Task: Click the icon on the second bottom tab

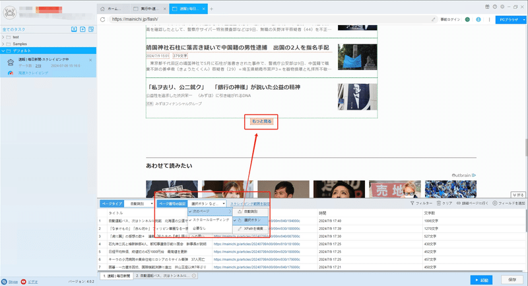Action: 194,275
